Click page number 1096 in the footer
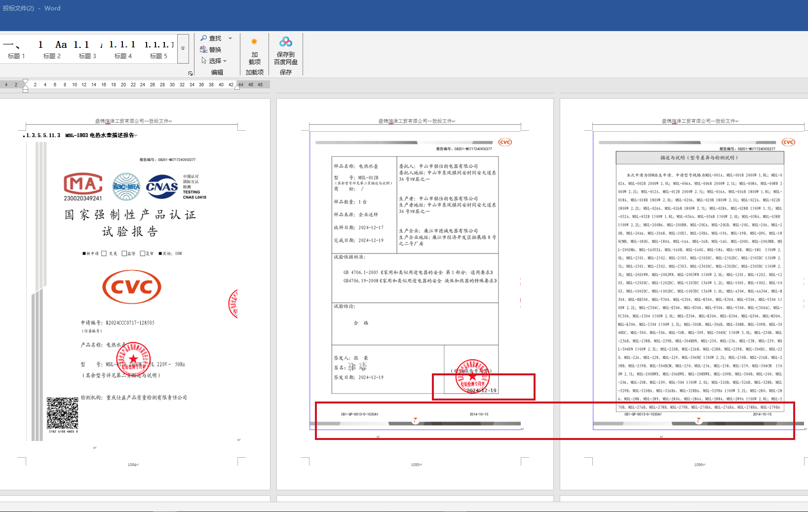 pyautogui.click(x=699, y=465)
